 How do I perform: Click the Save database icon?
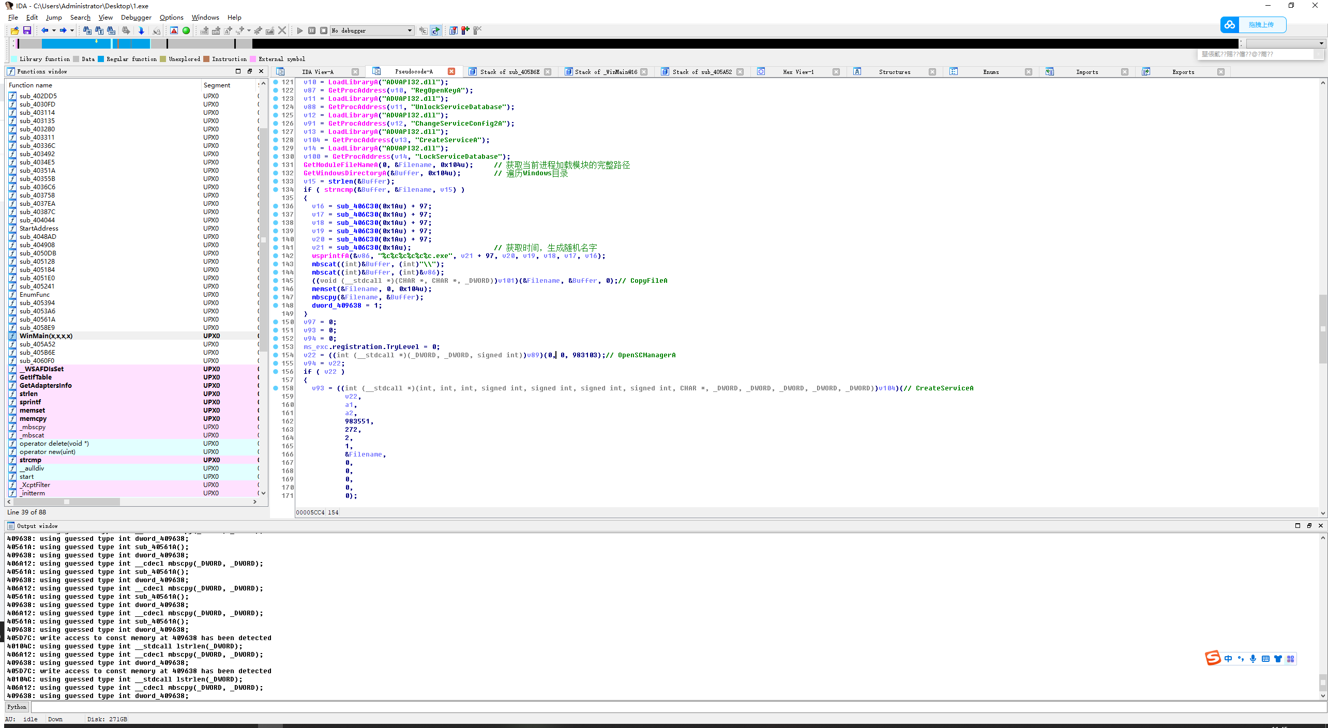[x=27, y=31]
